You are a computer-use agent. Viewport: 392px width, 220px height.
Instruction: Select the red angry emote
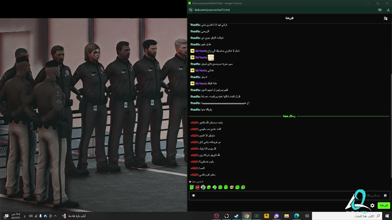pos(198,187)
